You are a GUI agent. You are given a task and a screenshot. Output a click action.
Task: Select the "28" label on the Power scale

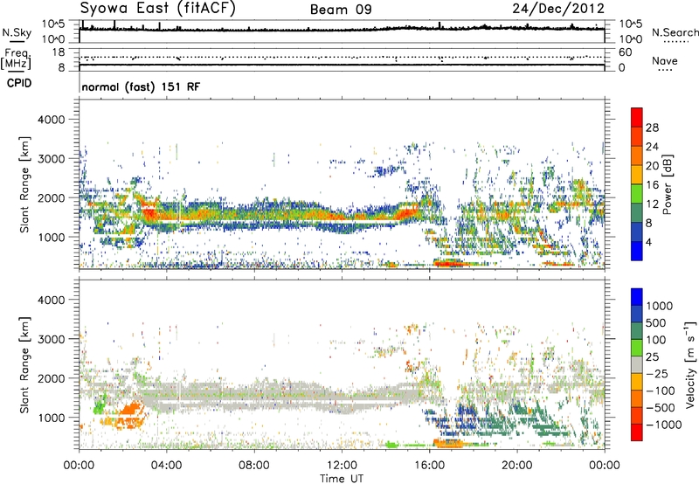(652, 128)
